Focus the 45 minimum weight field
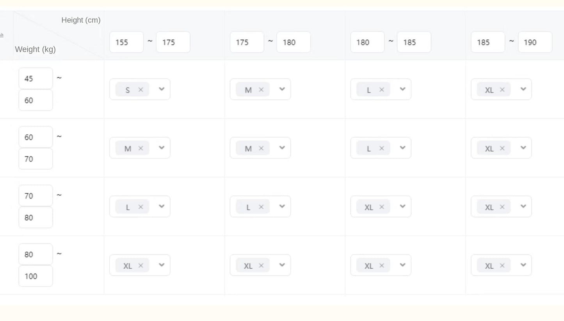Viewport: 564px width, 321px height. coord(36,78)
